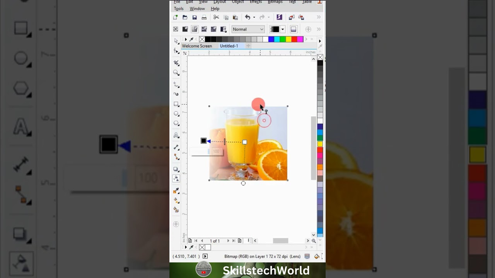This screenshot has width=495, height=278.
Task: Click the Undo arrow
Action: 247,17
